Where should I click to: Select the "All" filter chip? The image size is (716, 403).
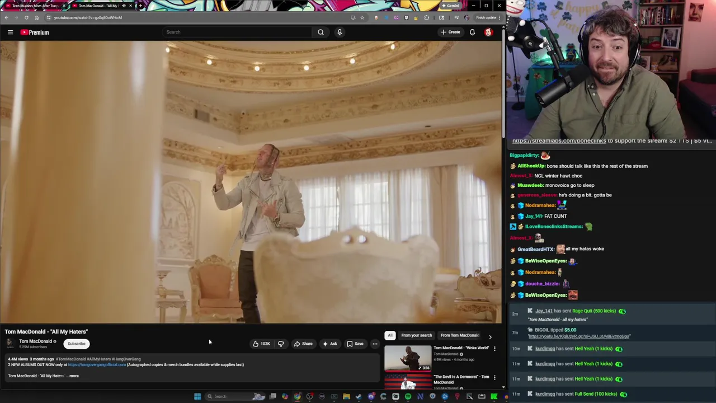pyautogui.click(x=390, y=335)
